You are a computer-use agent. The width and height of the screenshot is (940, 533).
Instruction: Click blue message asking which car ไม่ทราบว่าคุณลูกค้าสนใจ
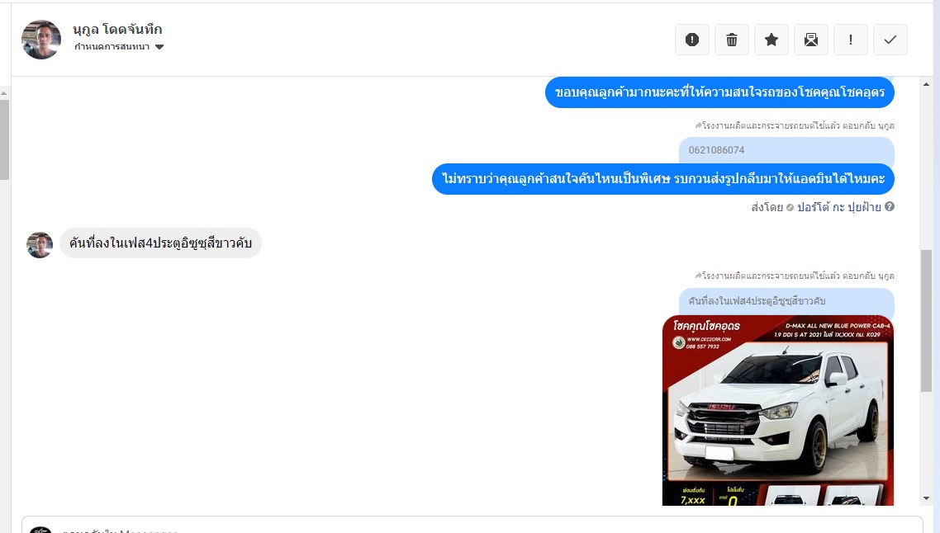[x=663, y=179]
